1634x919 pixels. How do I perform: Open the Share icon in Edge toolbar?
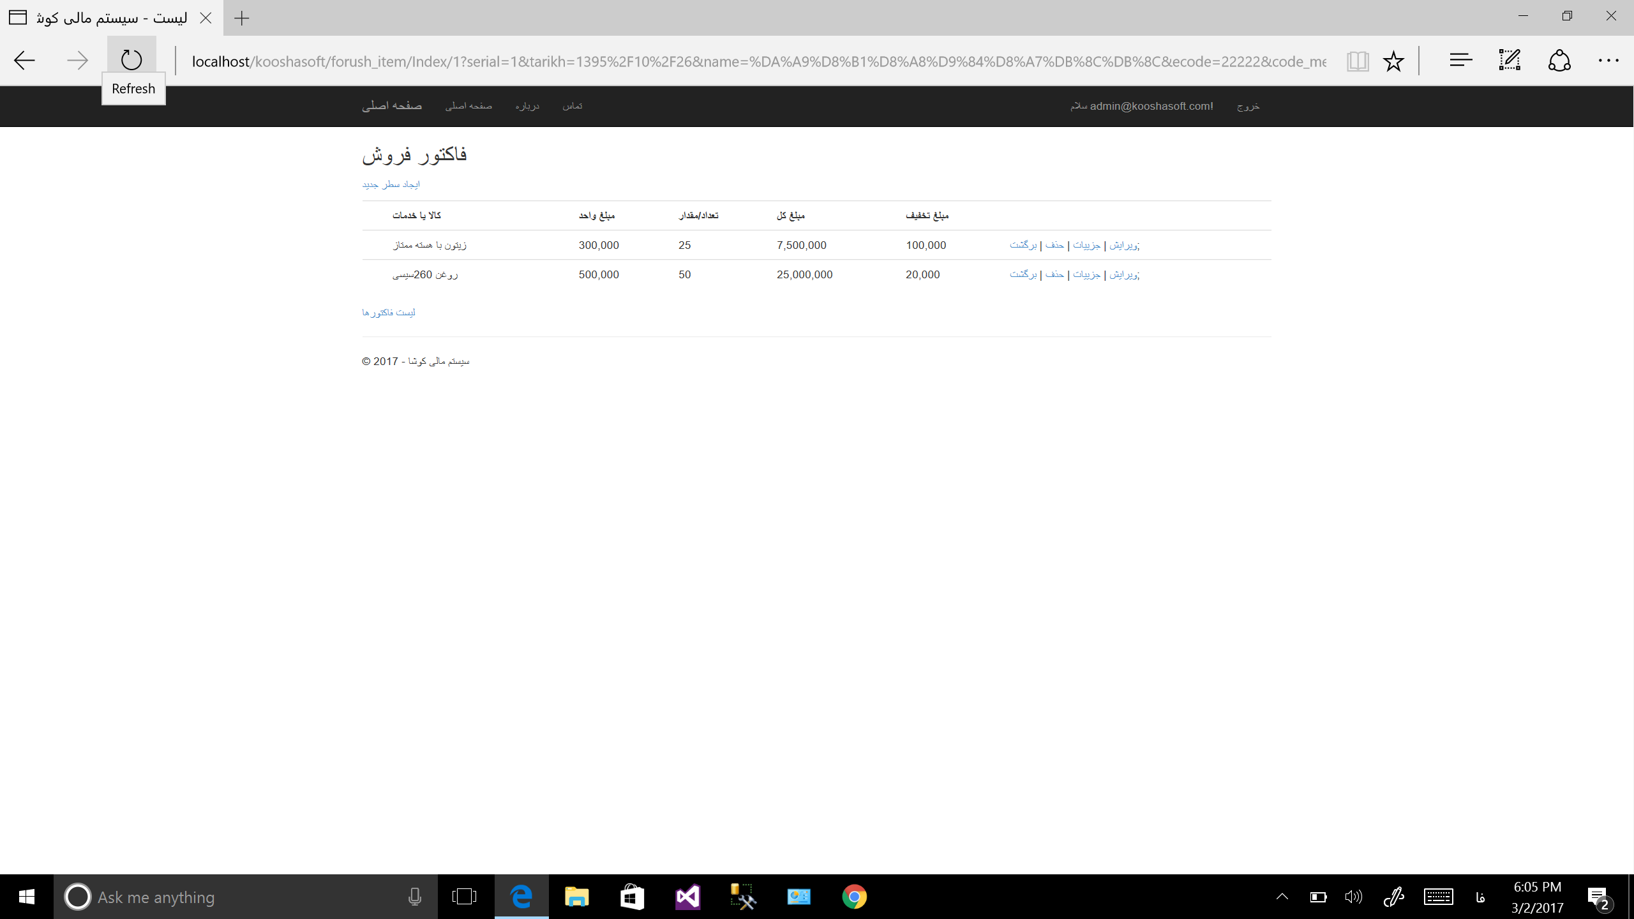(1559, 61)
